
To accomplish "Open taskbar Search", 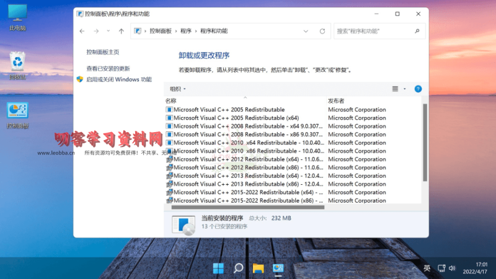I will pyautogui.click(x=238, y=268).
